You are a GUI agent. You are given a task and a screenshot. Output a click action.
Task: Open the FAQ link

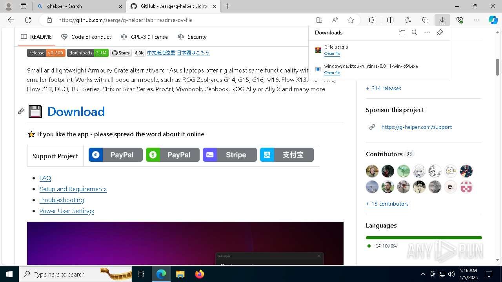click(45, 178)
